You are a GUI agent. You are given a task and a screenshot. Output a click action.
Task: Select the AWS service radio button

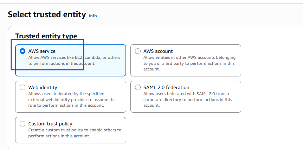[22, 51]
